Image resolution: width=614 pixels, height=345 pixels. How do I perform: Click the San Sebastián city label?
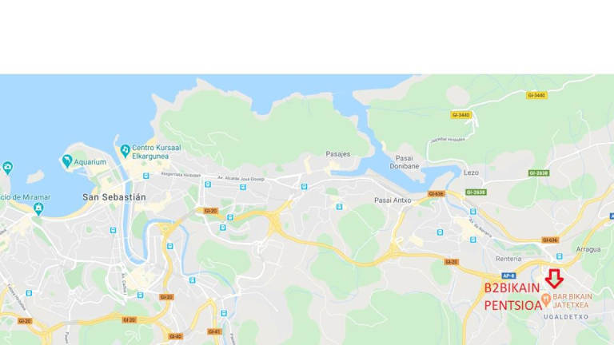[114, 197]
